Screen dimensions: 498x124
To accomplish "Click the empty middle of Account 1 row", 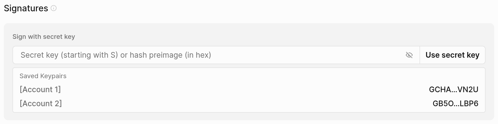I will click(244, 89).
